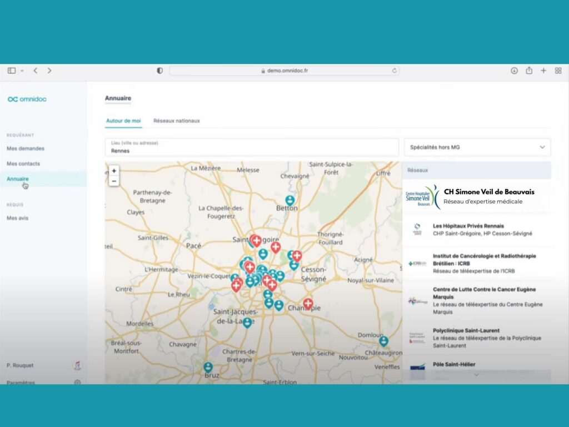This screenshot has width=569, height=427.
Task: Select red hospital marker at Saint-Grégoire
Action: [x=257, y=240]
